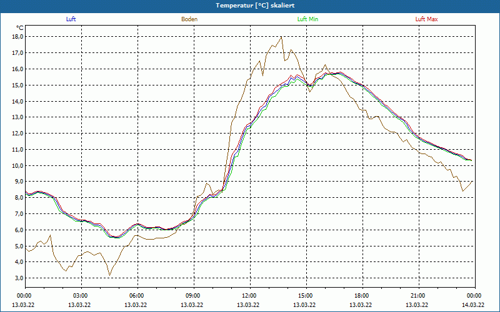Screen dimensions: 500x312
Task: Click the 7,0 y-axis value
Action: (19, 214)
